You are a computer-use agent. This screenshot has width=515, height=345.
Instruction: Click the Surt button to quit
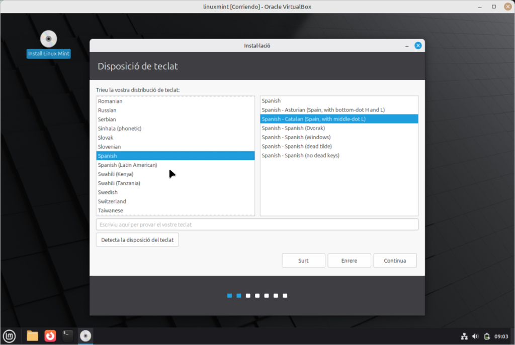point(303,261)
